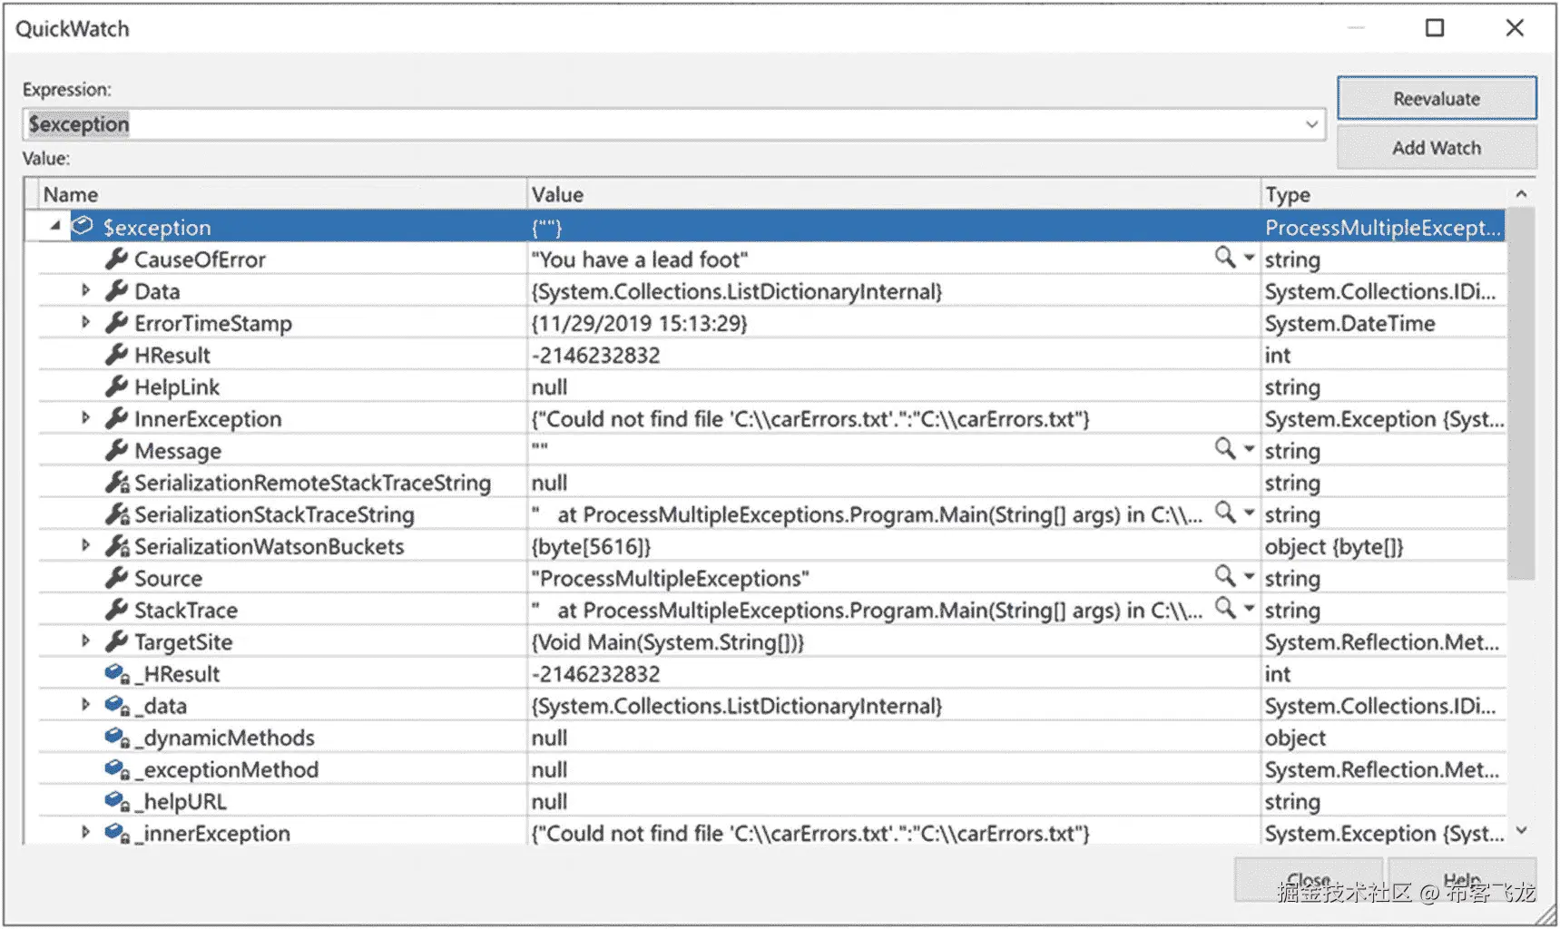Click the vertical scrollbar down arrow
The image size is (1560, 929).
tap(1521, 831)
